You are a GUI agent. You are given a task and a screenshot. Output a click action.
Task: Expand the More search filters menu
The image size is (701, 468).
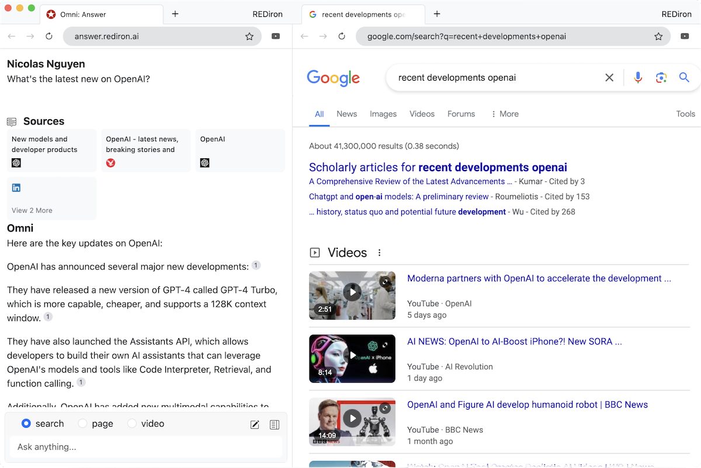505,114
